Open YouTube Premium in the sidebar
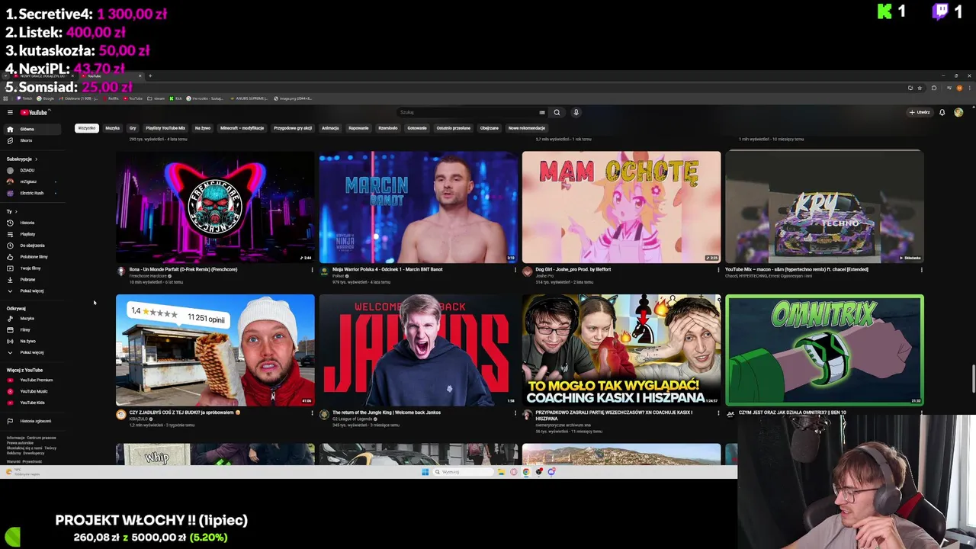 click(x=33, y=380)
